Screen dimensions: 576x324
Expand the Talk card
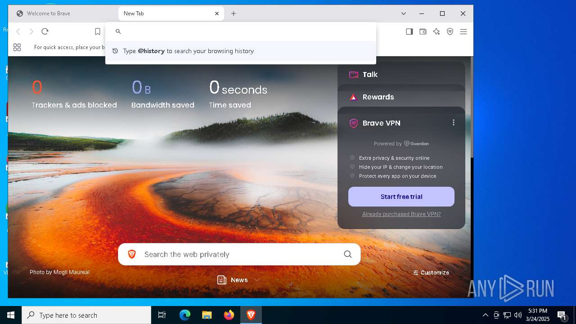click(x=401, y=75)
